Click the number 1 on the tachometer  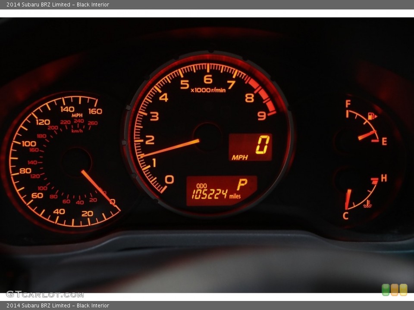pyautogui.click(x=154, y=163)
